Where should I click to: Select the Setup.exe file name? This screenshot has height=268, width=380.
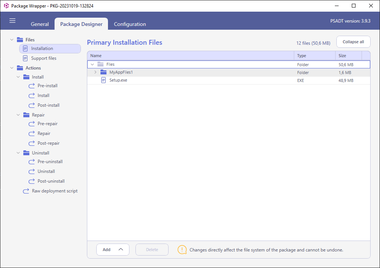click(118, 80)
